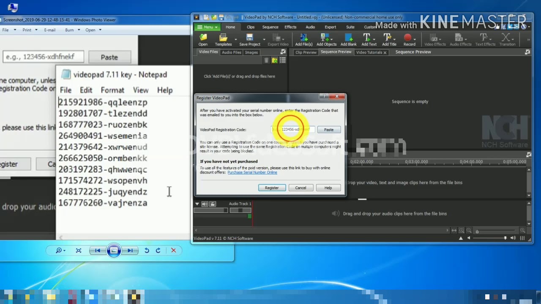Close the Video Tutorials tab
The image size is (541, 304).
click(x=385, y=52)
